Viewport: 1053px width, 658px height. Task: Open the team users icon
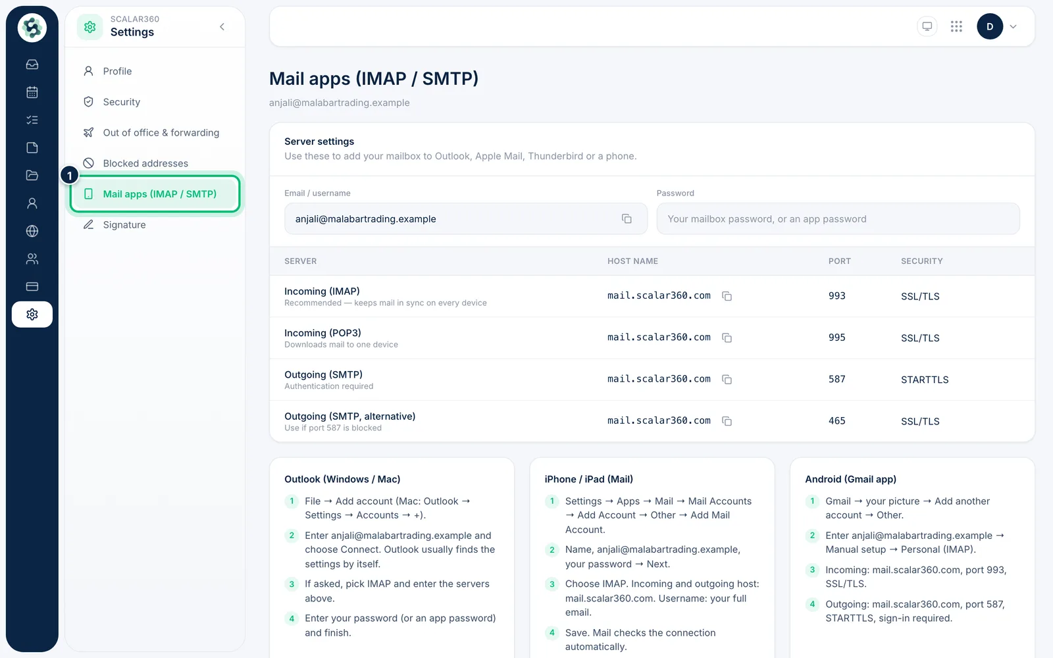pyautogui.click(x=32, y=259)
